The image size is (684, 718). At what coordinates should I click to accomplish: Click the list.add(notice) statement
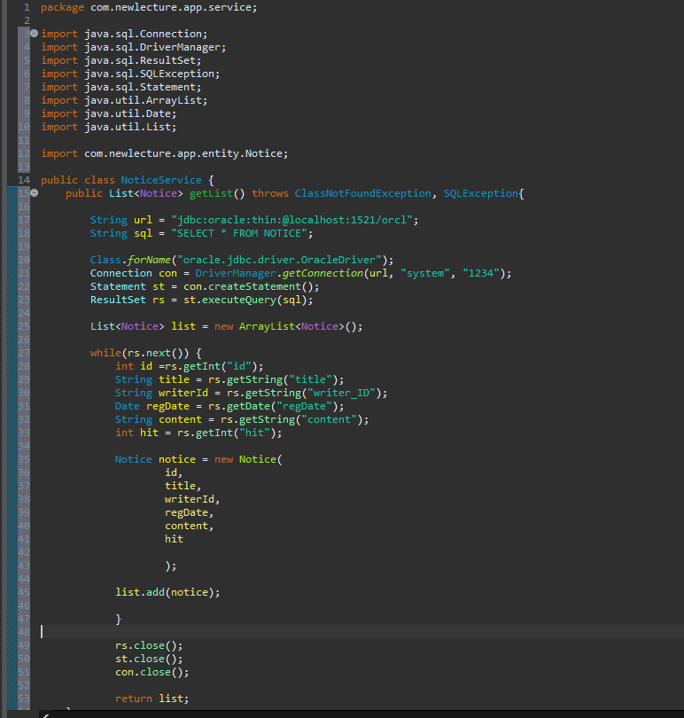click(x=167, y=592)
